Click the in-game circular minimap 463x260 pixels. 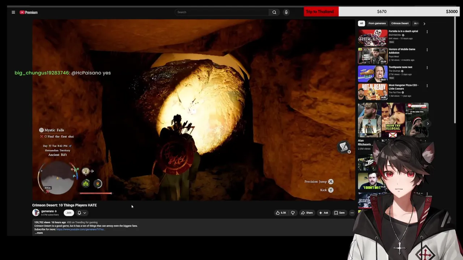58,179
